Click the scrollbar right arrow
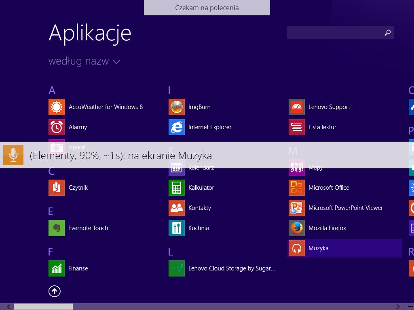Screen dimensions: 414x310 point(398,307)
